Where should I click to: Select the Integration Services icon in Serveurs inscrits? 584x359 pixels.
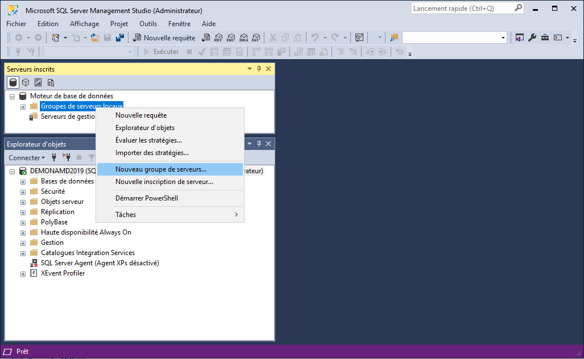51,82
